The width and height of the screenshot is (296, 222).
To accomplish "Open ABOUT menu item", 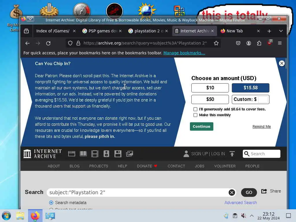I will click(54, 166).
